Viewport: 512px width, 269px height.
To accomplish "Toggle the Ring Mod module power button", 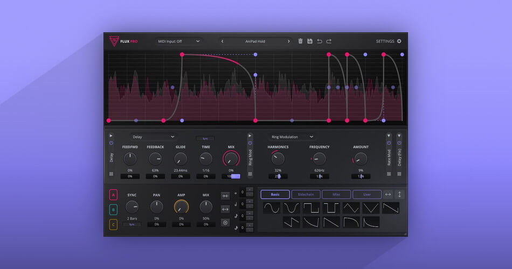I will pos(250,143).
